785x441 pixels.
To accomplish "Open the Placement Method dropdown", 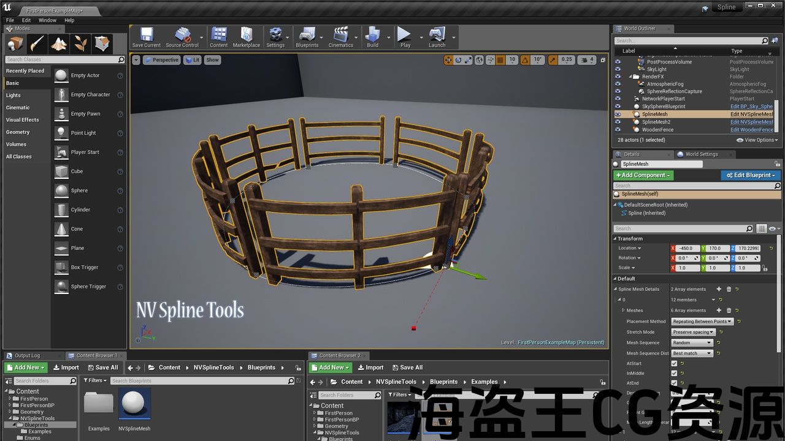I will [x=702, y=322].
